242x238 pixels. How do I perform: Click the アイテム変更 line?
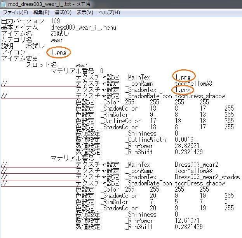click(x=19, y=58)
